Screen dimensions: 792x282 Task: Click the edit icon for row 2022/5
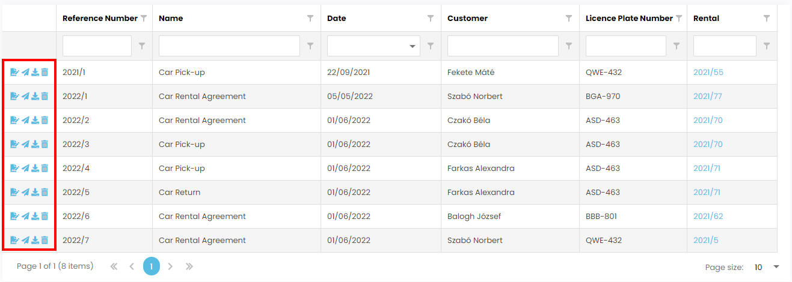point(14,193)
